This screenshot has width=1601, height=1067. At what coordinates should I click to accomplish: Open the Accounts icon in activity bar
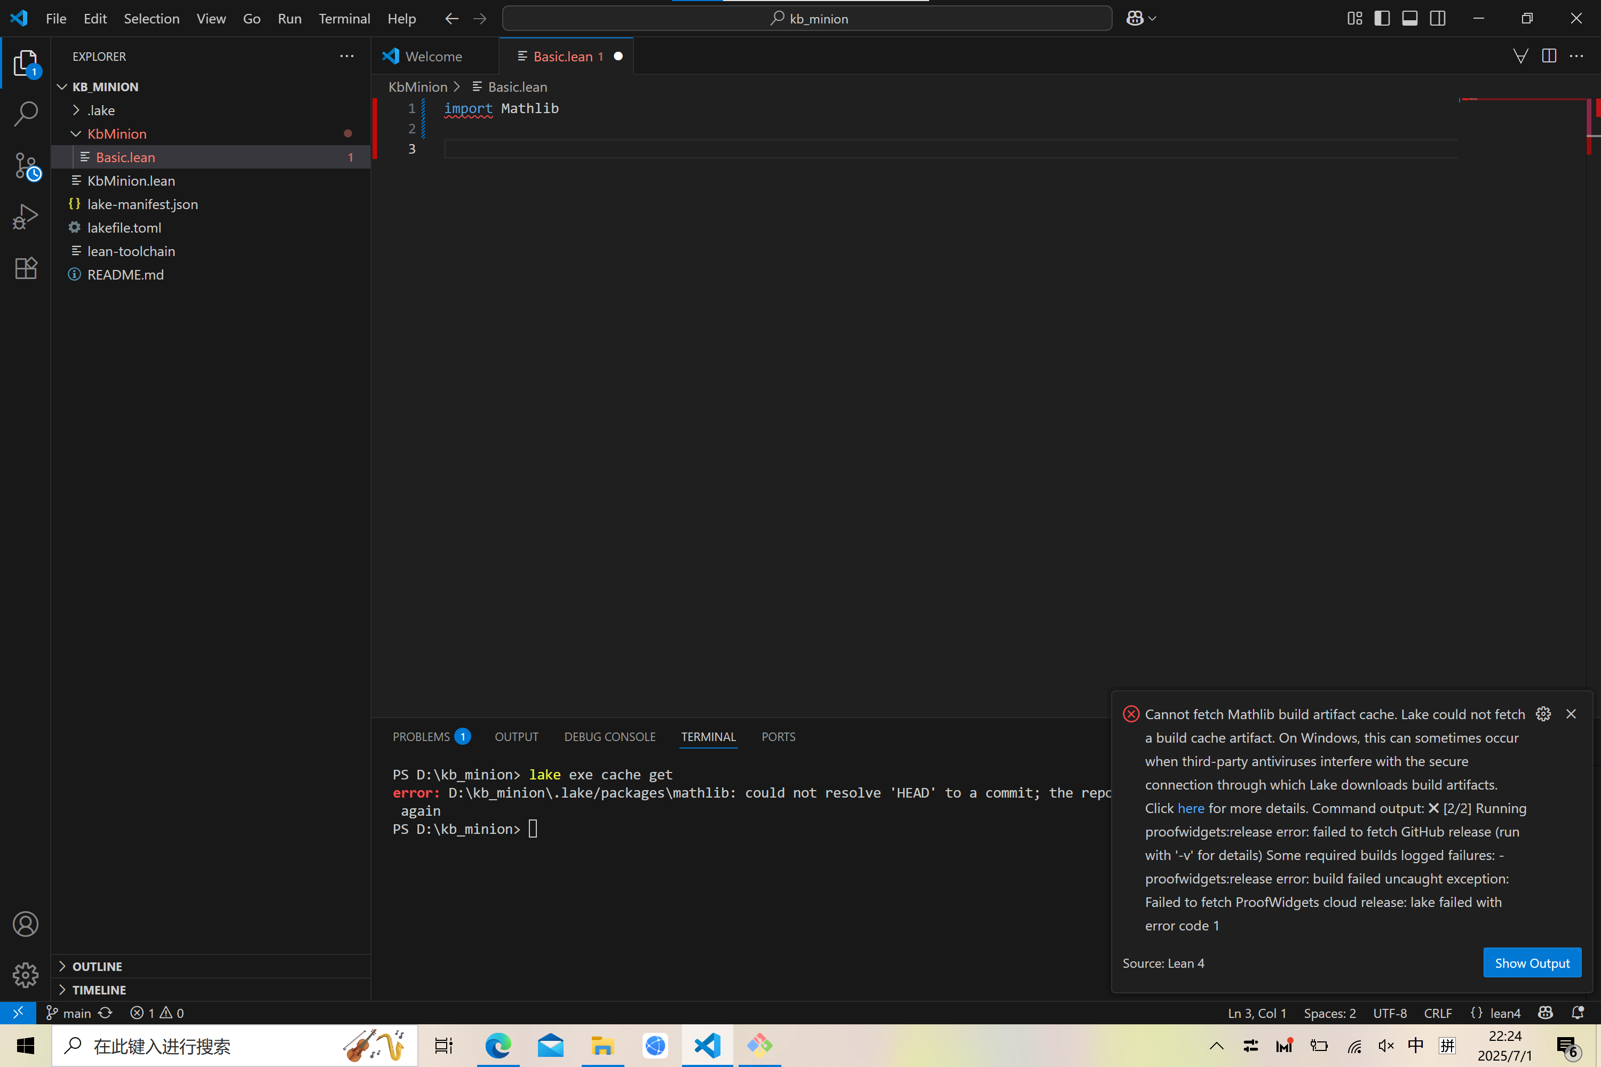click(25, 923)
